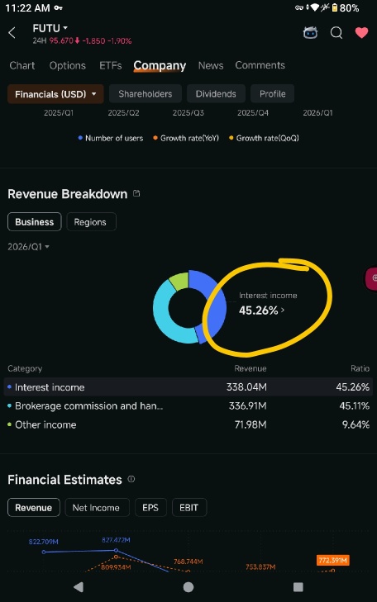Tap the Android back navigation button
The height and width of the screenshot is (602, 377).
click(79, 586)
